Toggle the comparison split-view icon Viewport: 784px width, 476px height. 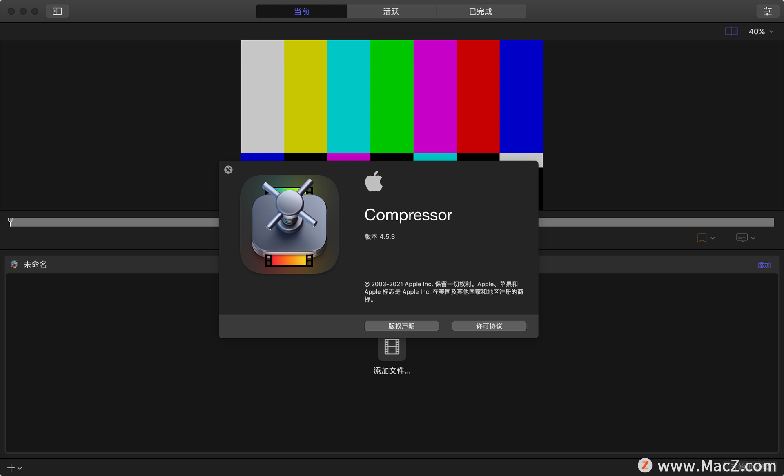[731, 31]
